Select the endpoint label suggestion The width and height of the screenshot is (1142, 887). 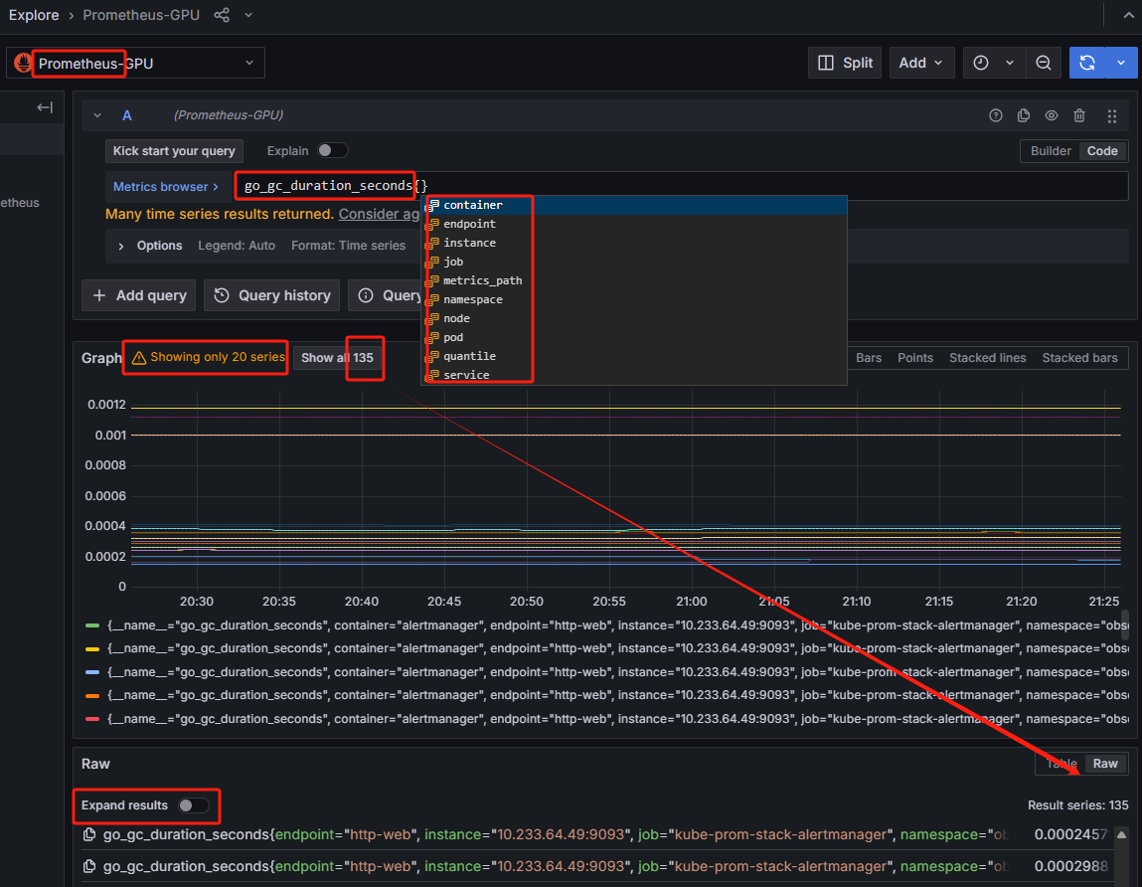634,224
